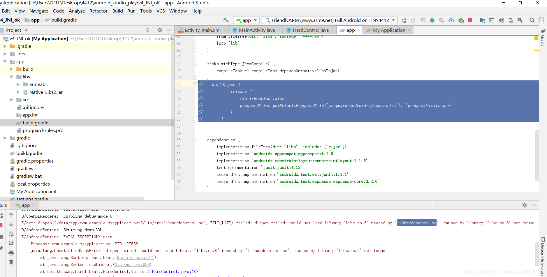The width and height of the screenshot is (547, 277).
Task: Click Sync Project with Gradle Files icon
Action: [x=501, y=20]
